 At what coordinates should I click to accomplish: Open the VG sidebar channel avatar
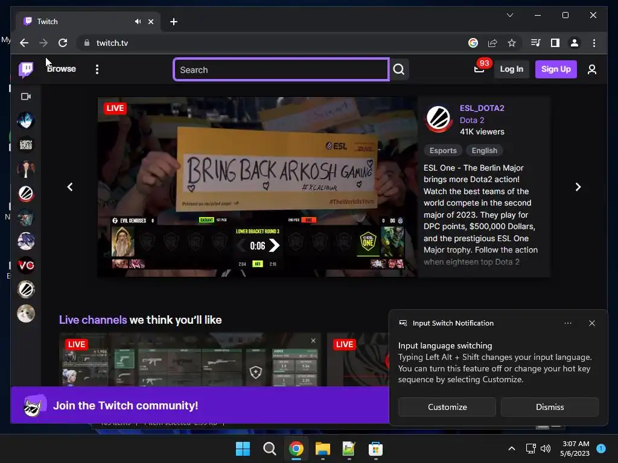pos(26,265)
